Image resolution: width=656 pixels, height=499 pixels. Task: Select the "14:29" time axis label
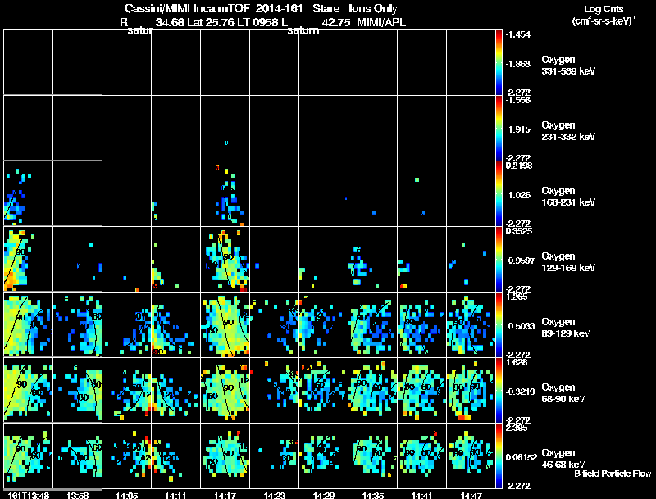tap(323, 496)
